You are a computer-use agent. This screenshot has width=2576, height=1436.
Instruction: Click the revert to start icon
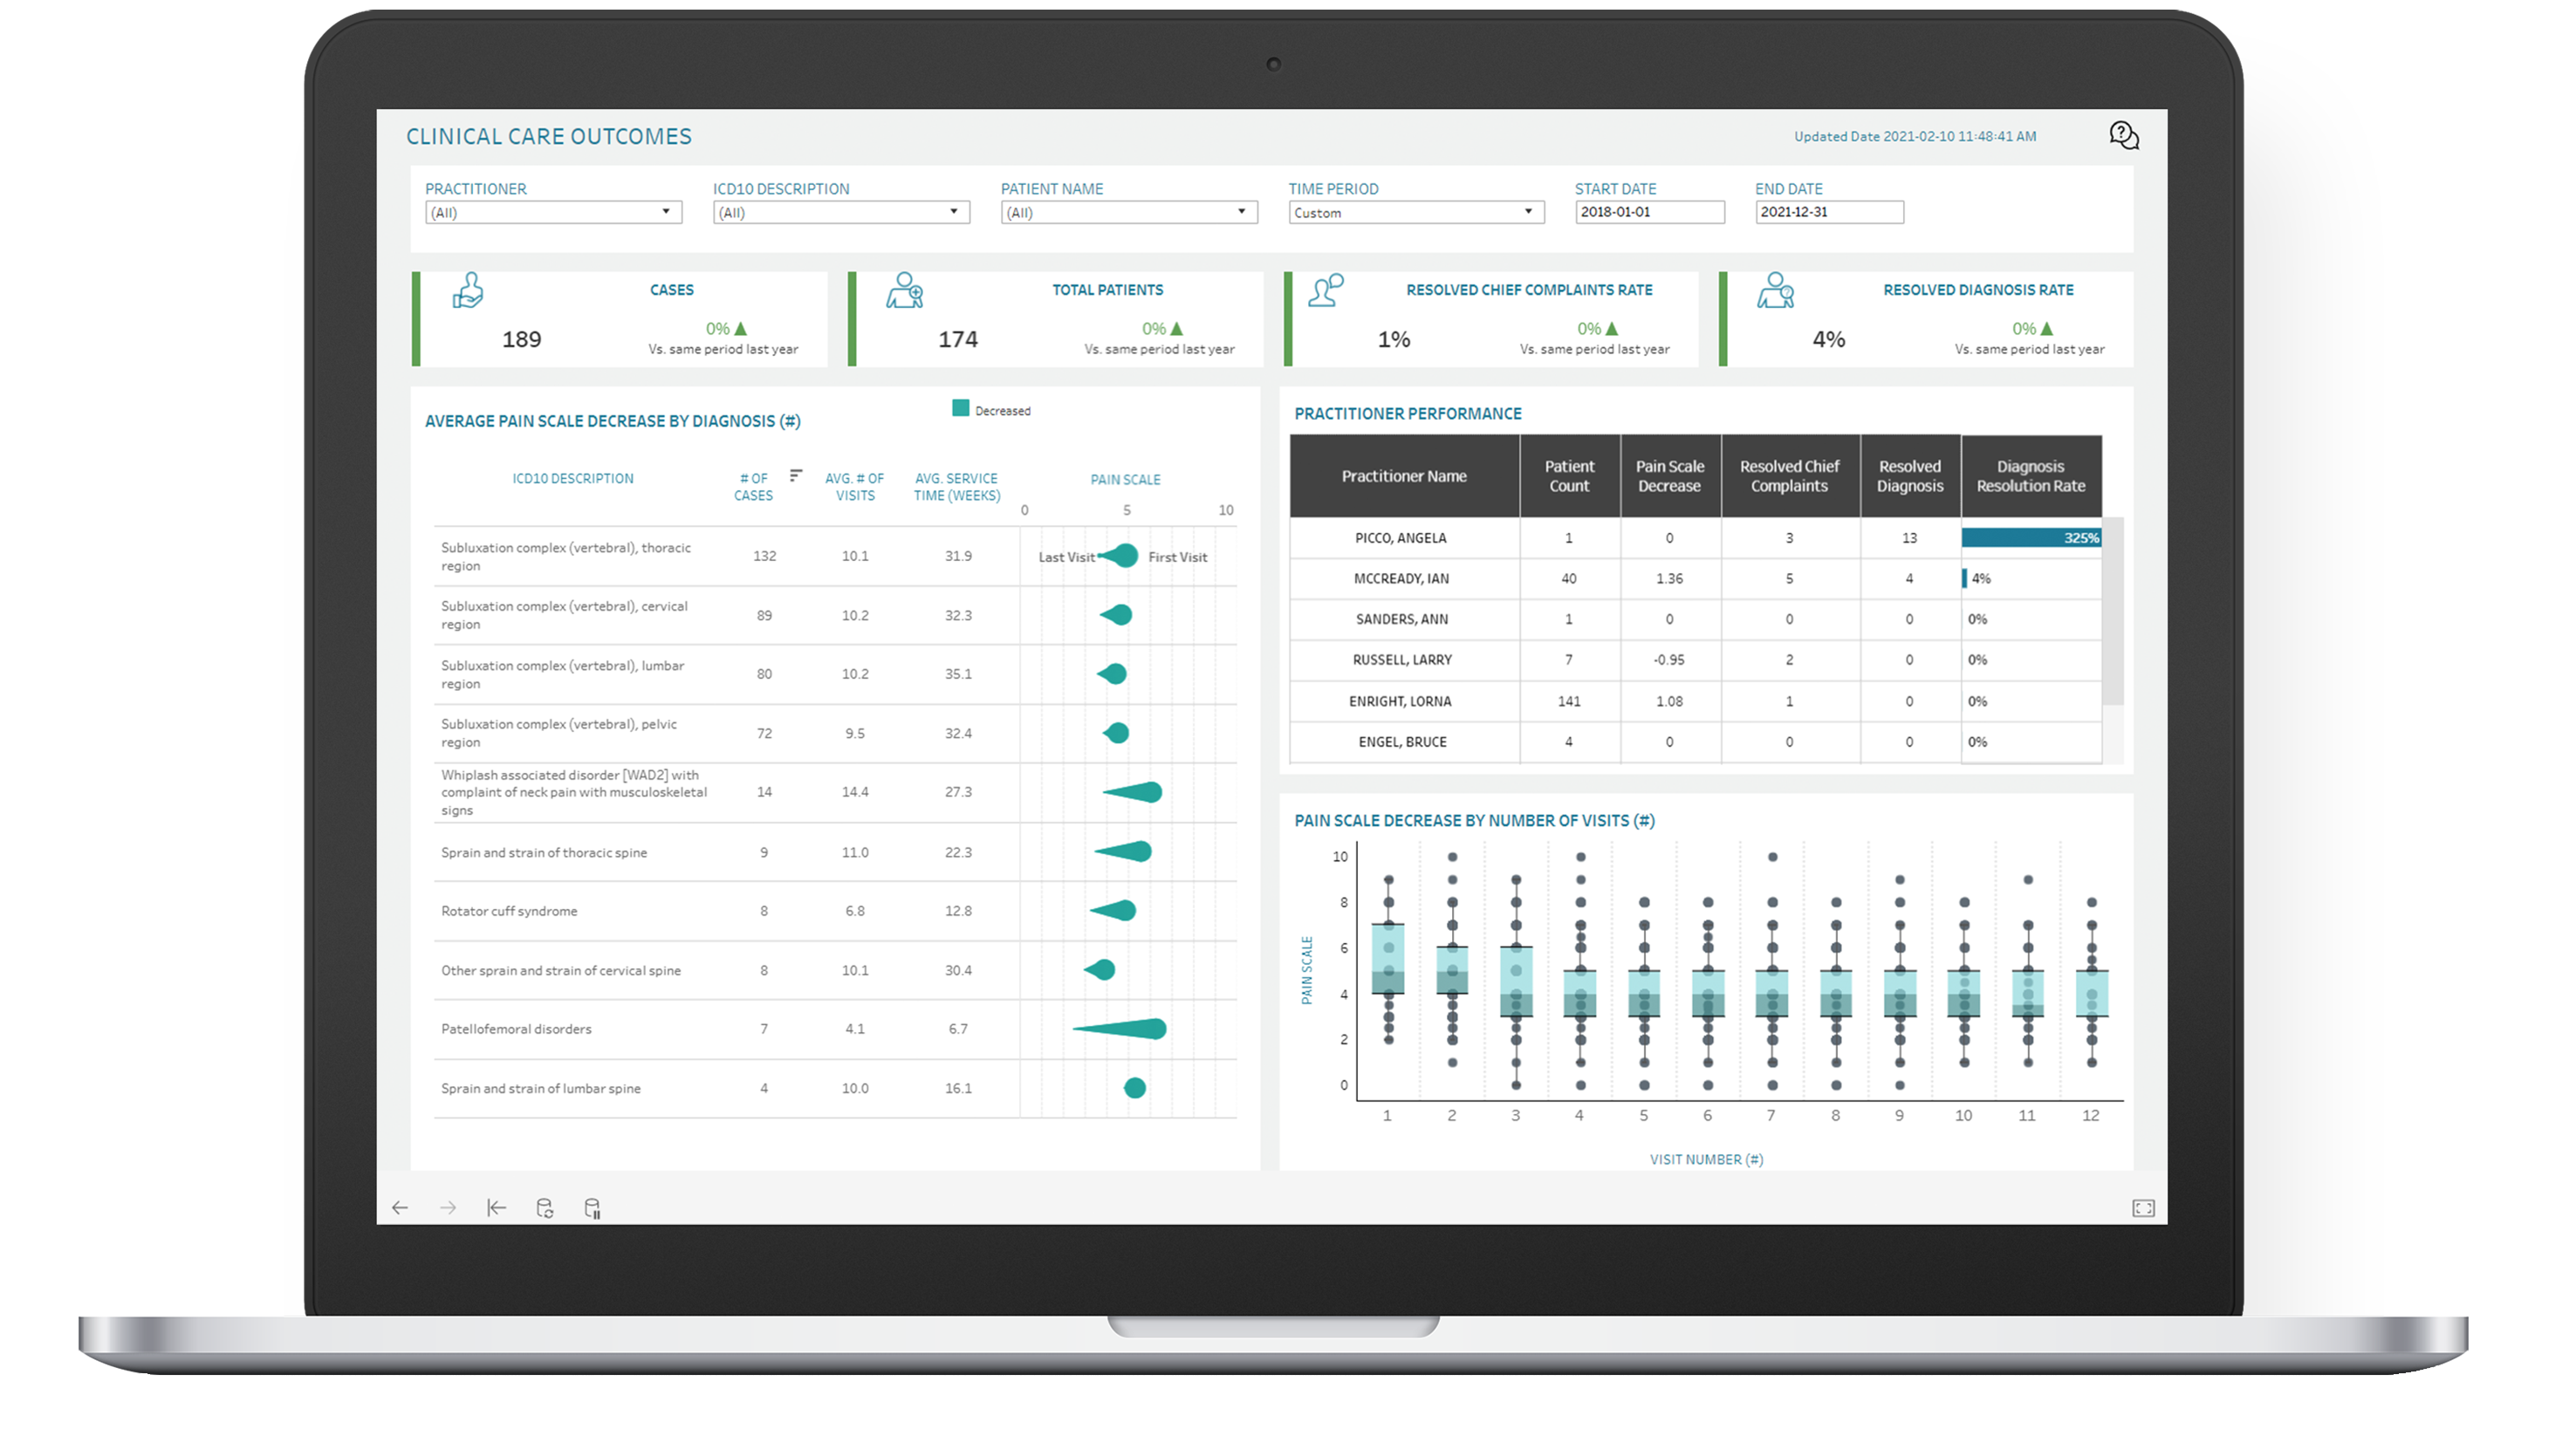coord(496,1208)
